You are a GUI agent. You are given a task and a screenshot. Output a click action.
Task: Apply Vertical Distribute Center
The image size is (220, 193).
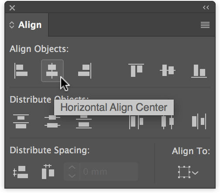(x=52, y=121)
